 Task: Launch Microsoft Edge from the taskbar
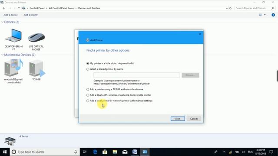(x=95, y=152)
